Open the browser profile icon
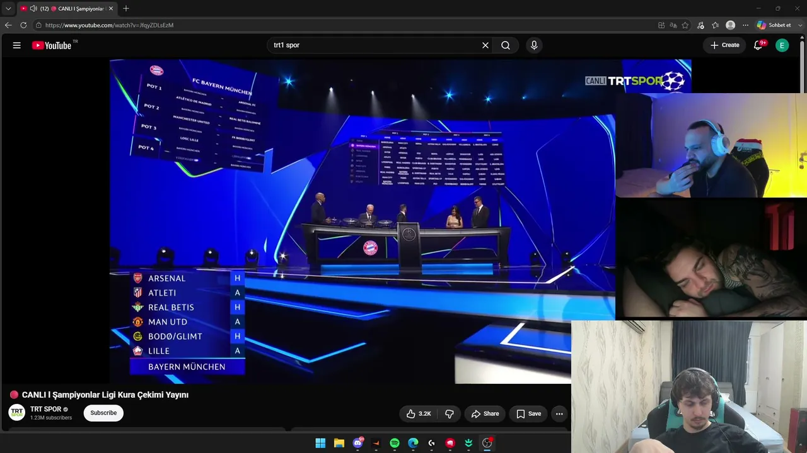This screenshot has height=453, width=807. (x=731, y=25)
